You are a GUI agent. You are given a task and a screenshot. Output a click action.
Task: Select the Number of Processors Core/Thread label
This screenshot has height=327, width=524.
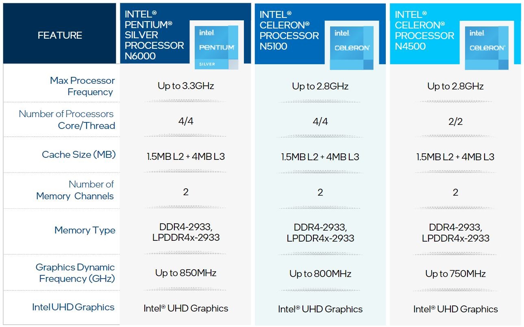coord(67,120)
